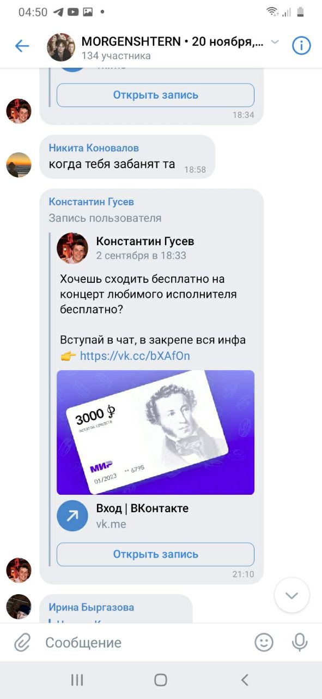The width and height of the screenshot is (322, 699).
Task: Tap microphone to record voice message
Action: click(x=300, y=642)
